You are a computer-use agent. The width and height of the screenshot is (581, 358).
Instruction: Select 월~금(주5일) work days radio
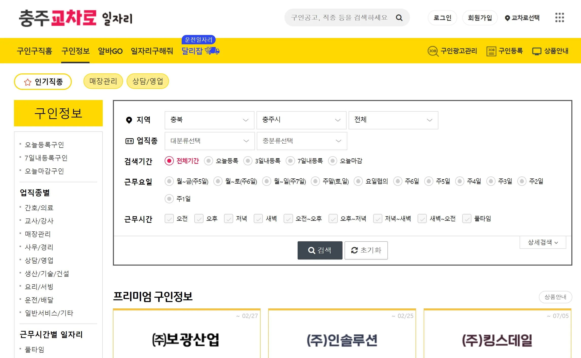click(169, 181)
